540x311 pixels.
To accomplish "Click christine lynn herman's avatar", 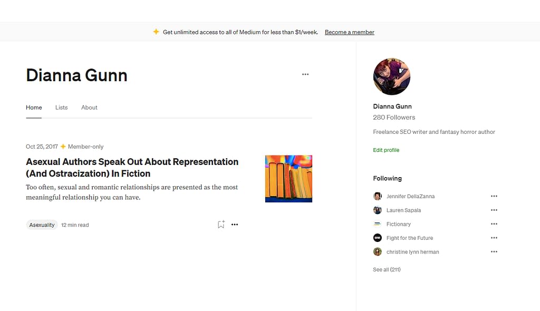I will (x=378, y=251).
